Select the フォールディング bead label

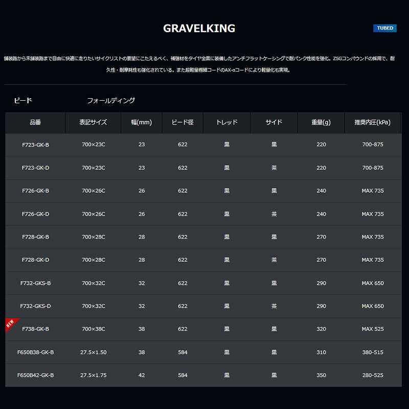[x=111, y=101]
